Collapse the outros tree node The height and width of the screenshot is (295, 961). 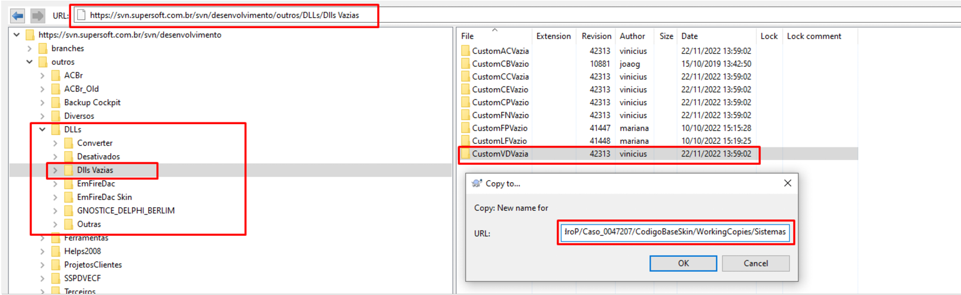coord(29,62)
